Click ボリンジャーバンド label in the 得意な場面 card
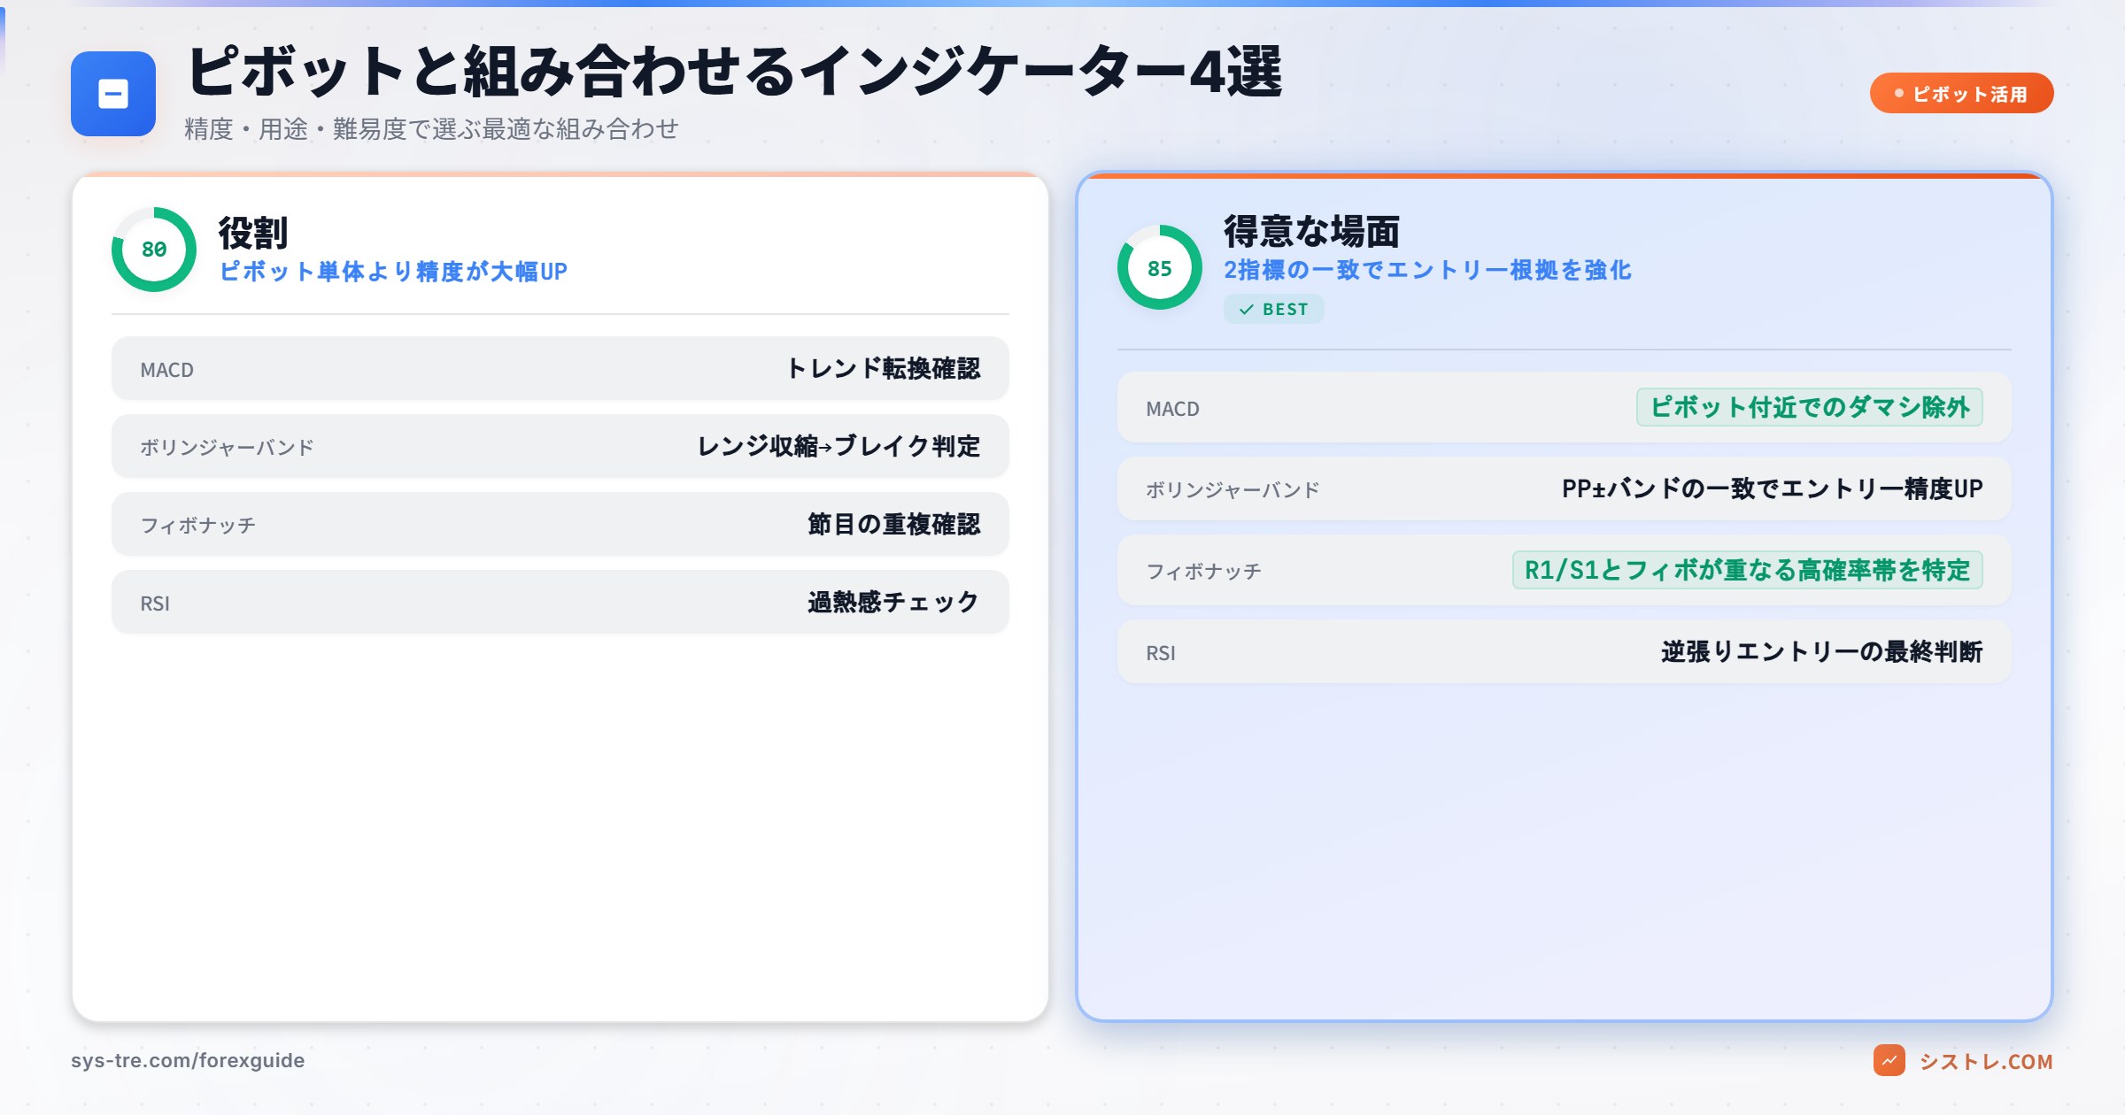This screenshot has width=2125, height=1115. point(1232,490)
